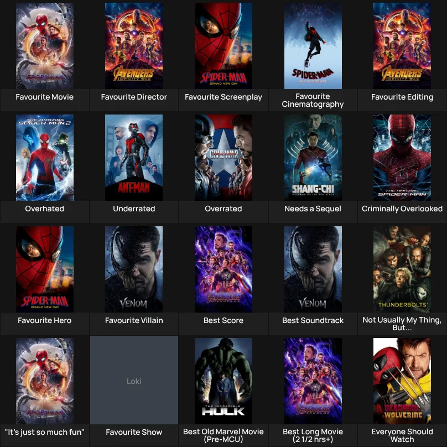The width and height of the screenshot is (447, 447).
Task: Select "Not Usually My Thing, But..." caption
Action: click(402, 324)
